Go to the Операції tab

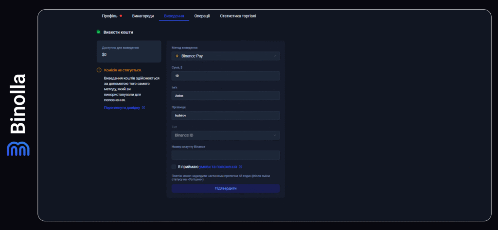click(x=202, y=16)
